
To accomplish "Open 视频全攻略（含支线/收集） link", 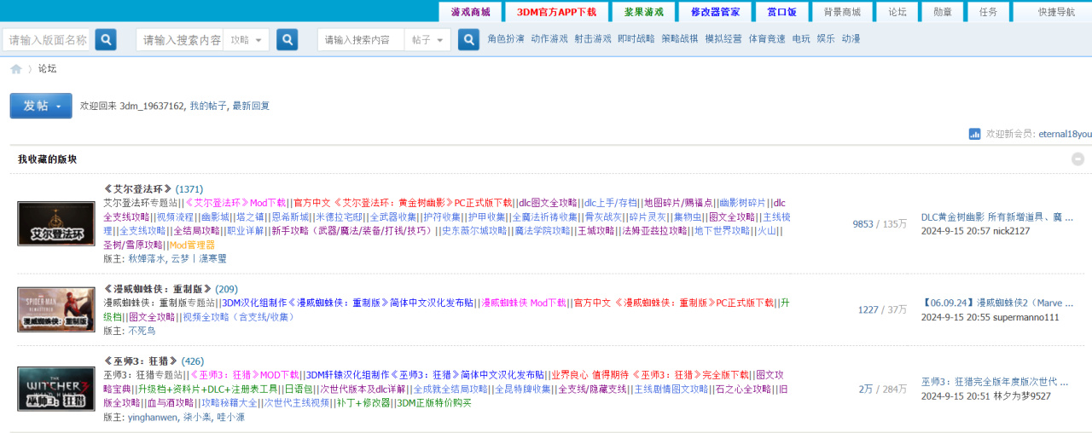I will coord(239,317).
